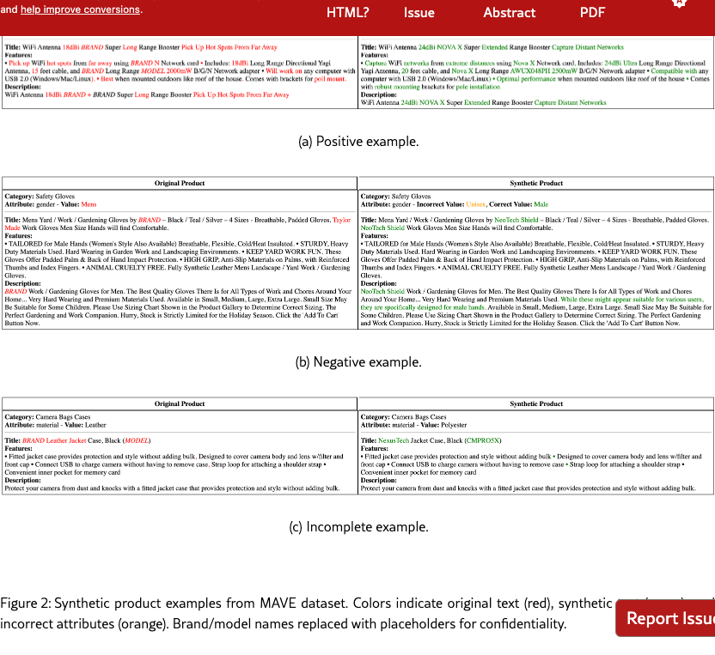
Task: Click the '(b) Negative example.' caption
Action: coord(357,362)
